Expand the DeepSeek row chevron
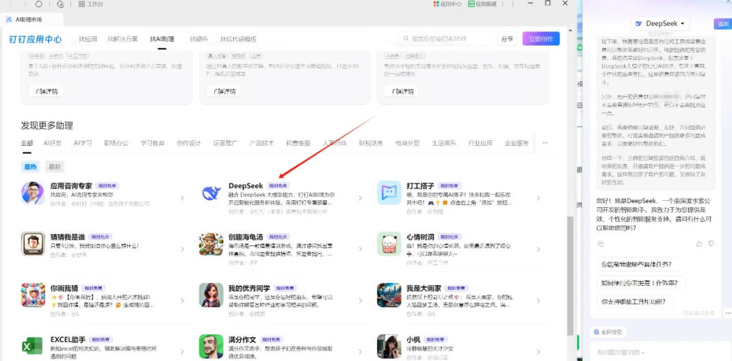The height and width of the screenshot is (361, 732). pyautogui.click(x=360, y=198)
